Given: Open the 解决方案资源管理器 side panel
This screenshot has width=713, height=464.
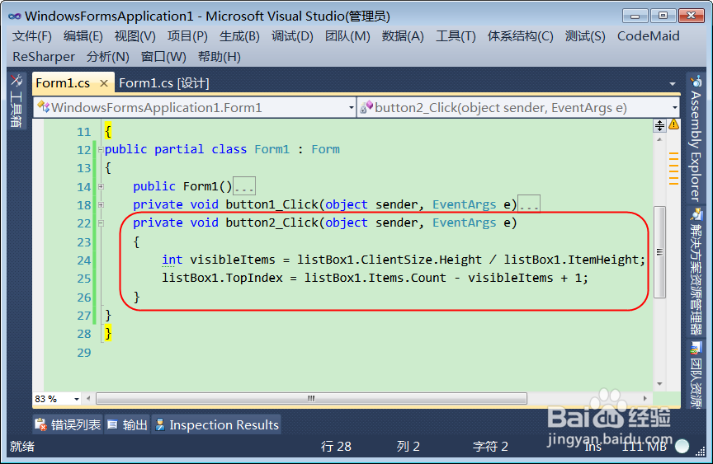Looking at the screenshot, I should click(x=696, y=273).
